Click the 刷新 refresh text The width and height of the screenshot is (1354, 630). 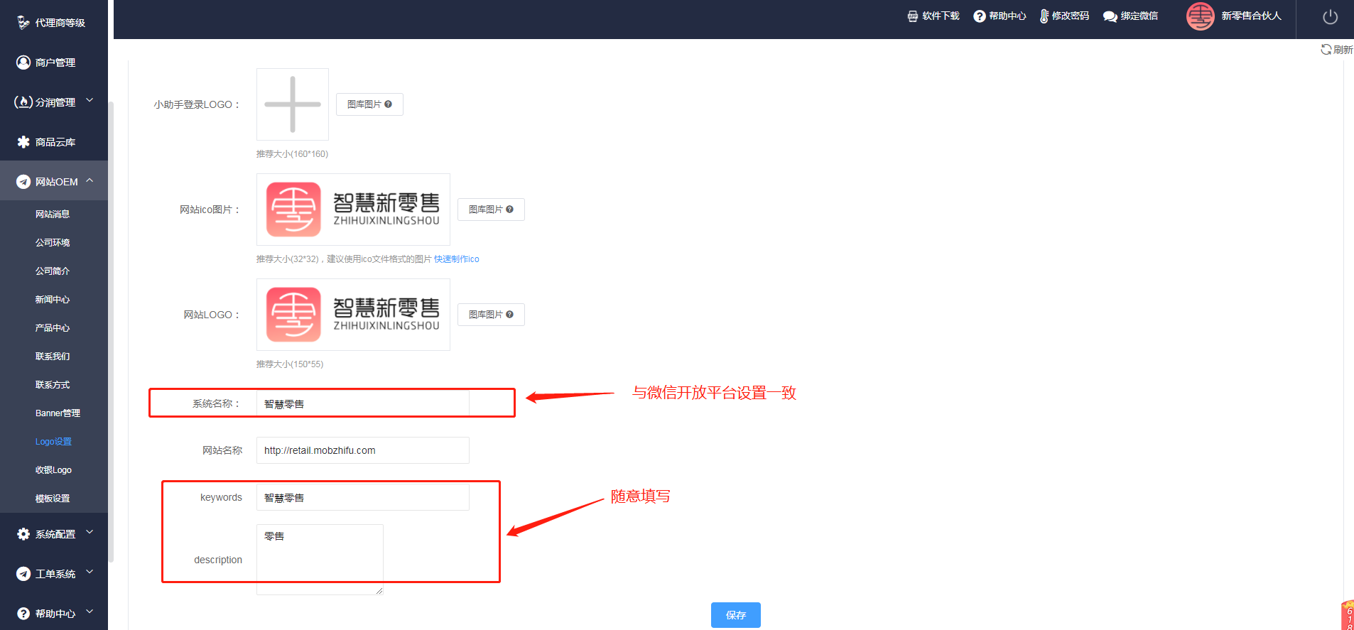(x=1343, y=50)
